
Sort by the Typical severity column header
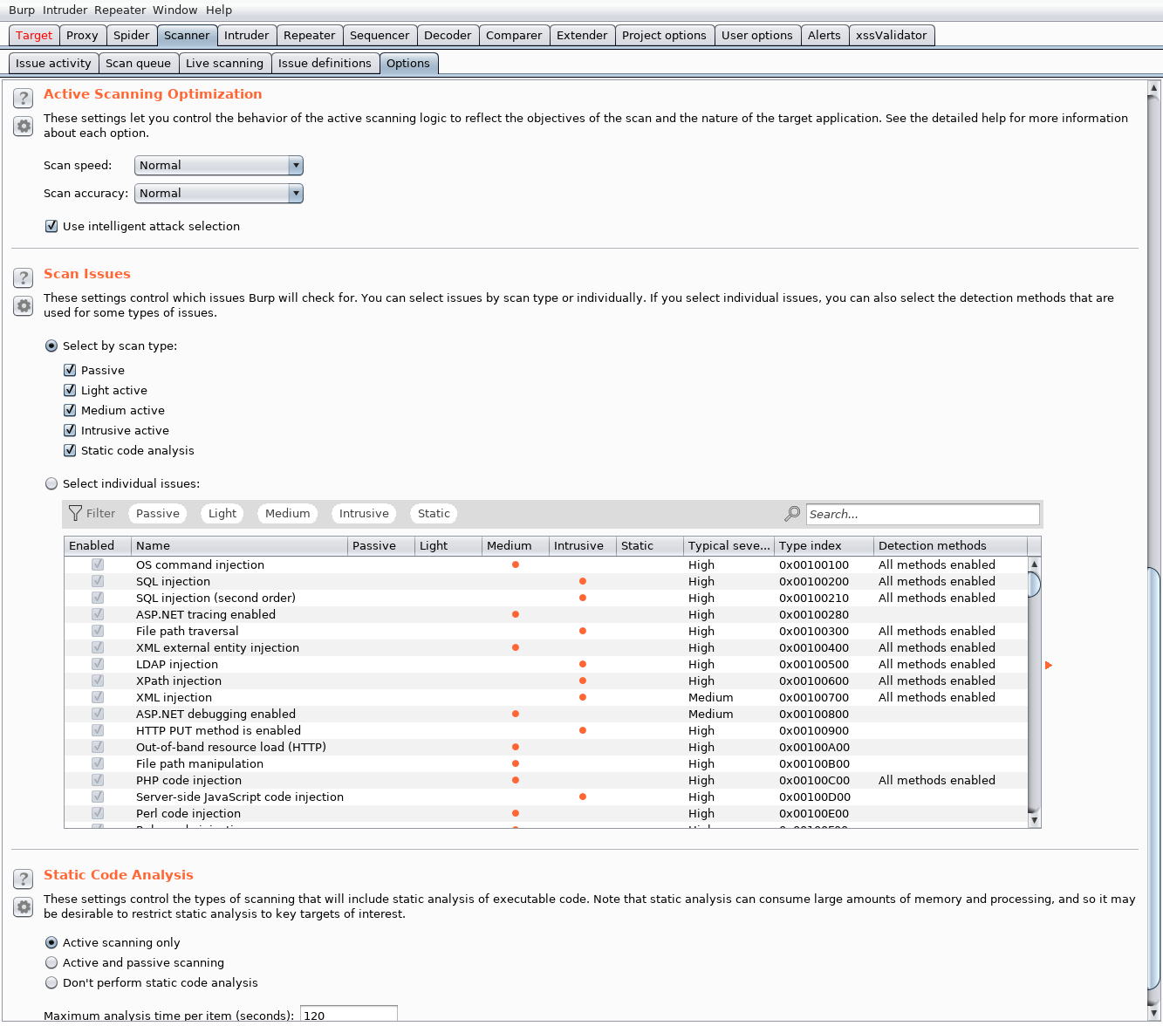729,545
